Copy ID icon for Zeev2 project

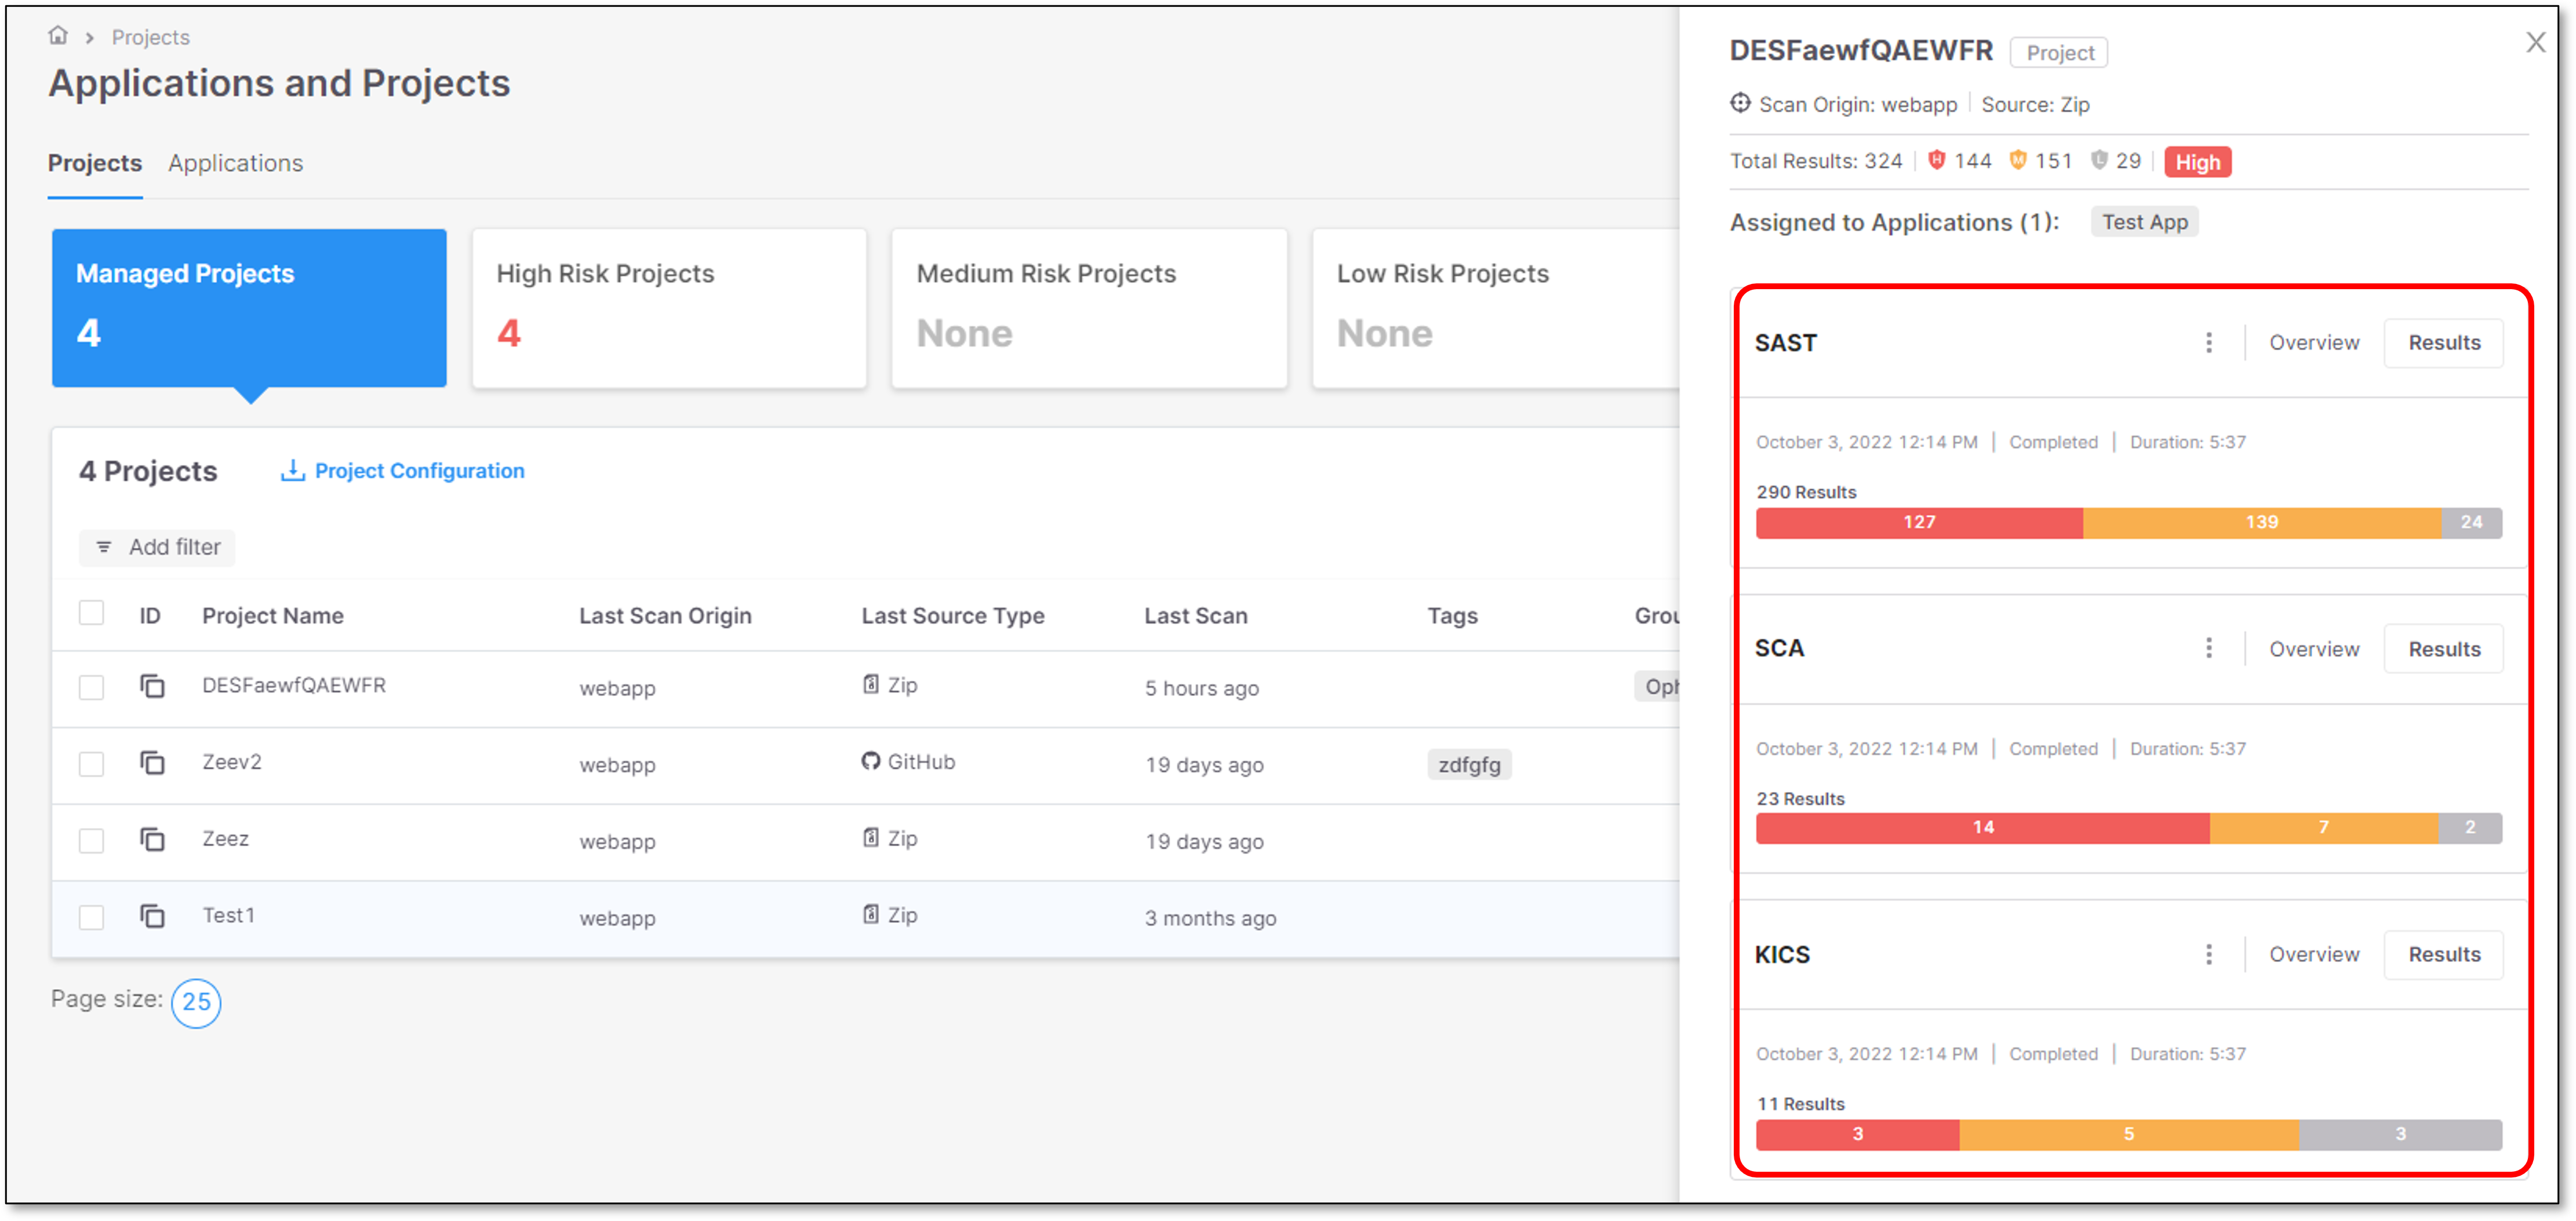tap(152, 763)
